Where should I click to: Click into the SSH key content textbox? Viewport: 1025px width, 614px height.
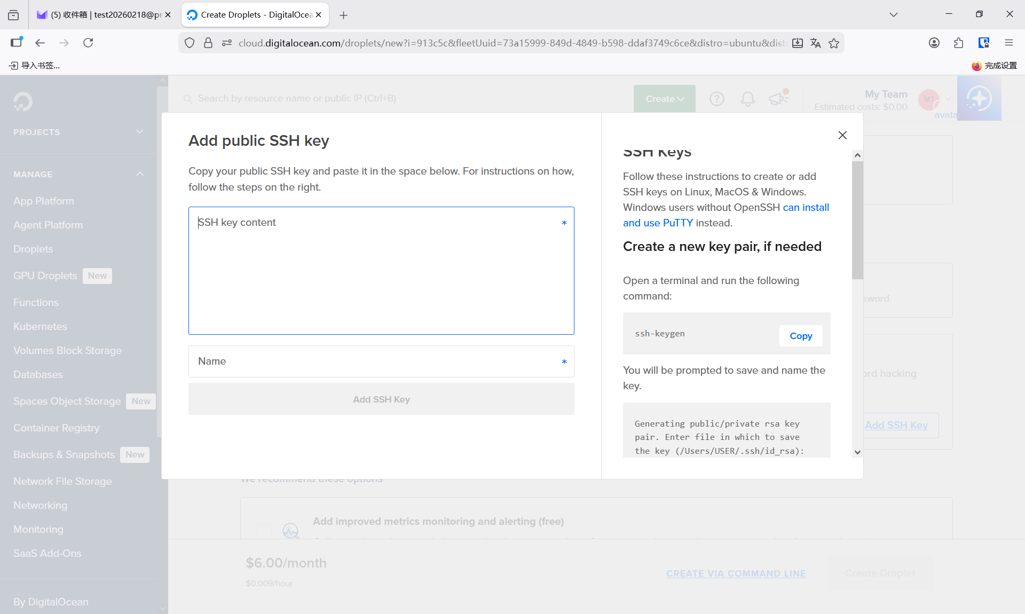[381, 271]
